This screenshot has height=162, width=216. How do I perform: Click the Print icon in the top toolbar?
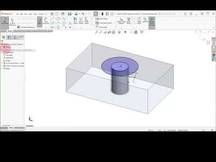76,14
